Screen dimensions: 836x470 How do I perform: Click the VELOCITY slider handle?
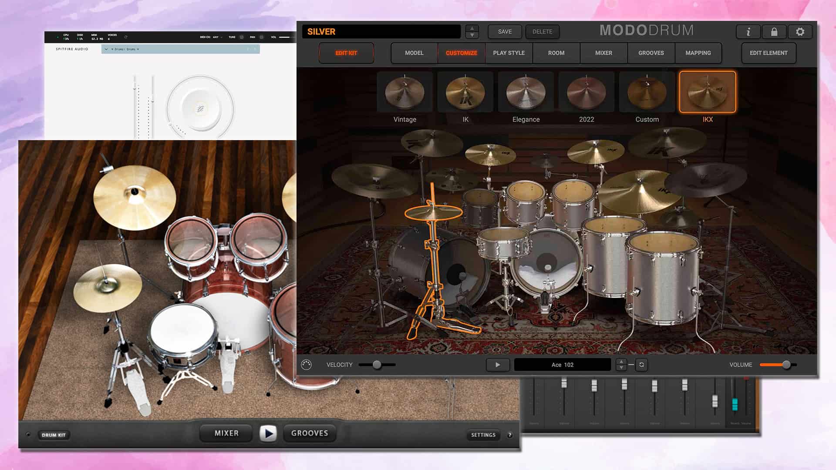click(377, 365)
